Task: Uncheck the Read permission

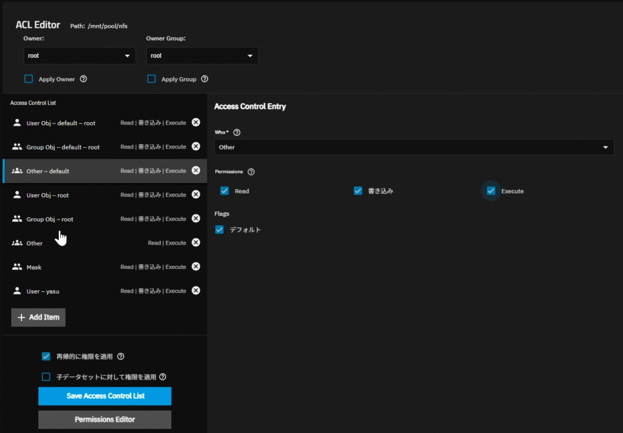Action: point(224,191)
